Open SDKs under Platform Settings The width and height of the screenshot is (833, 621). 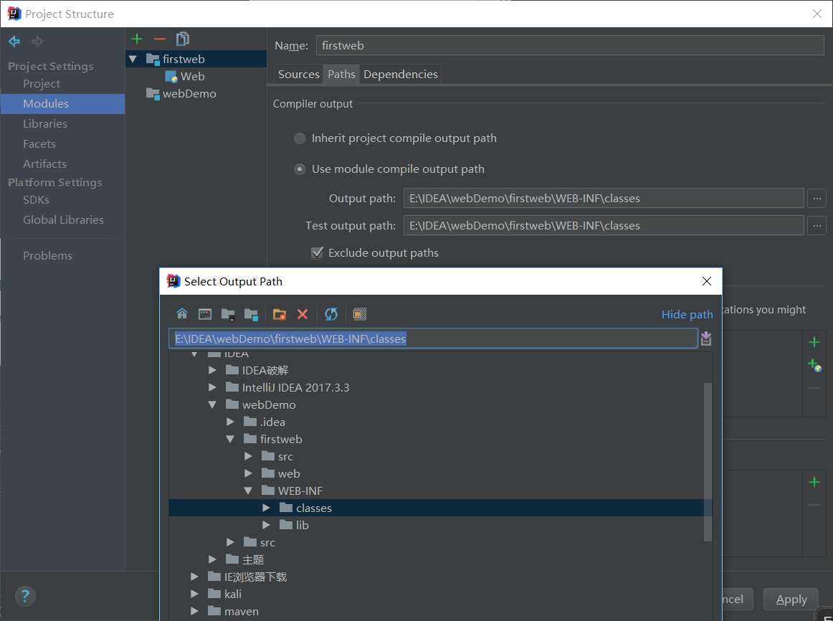pyautogui.click(x=36, y=200)
